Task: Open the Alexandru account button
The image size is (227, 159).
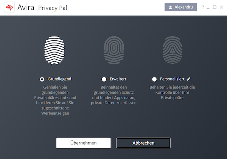Action: [x=181, y=7]
